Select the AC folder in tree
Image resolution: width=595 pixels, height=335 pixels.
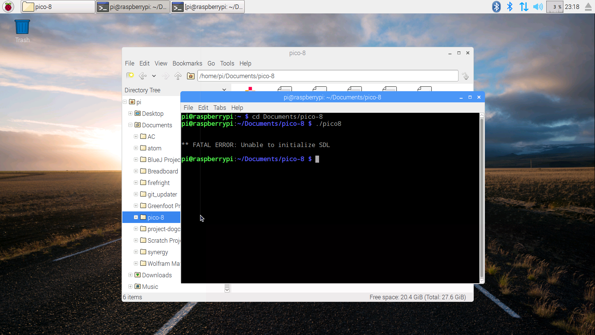click(148, 137)
